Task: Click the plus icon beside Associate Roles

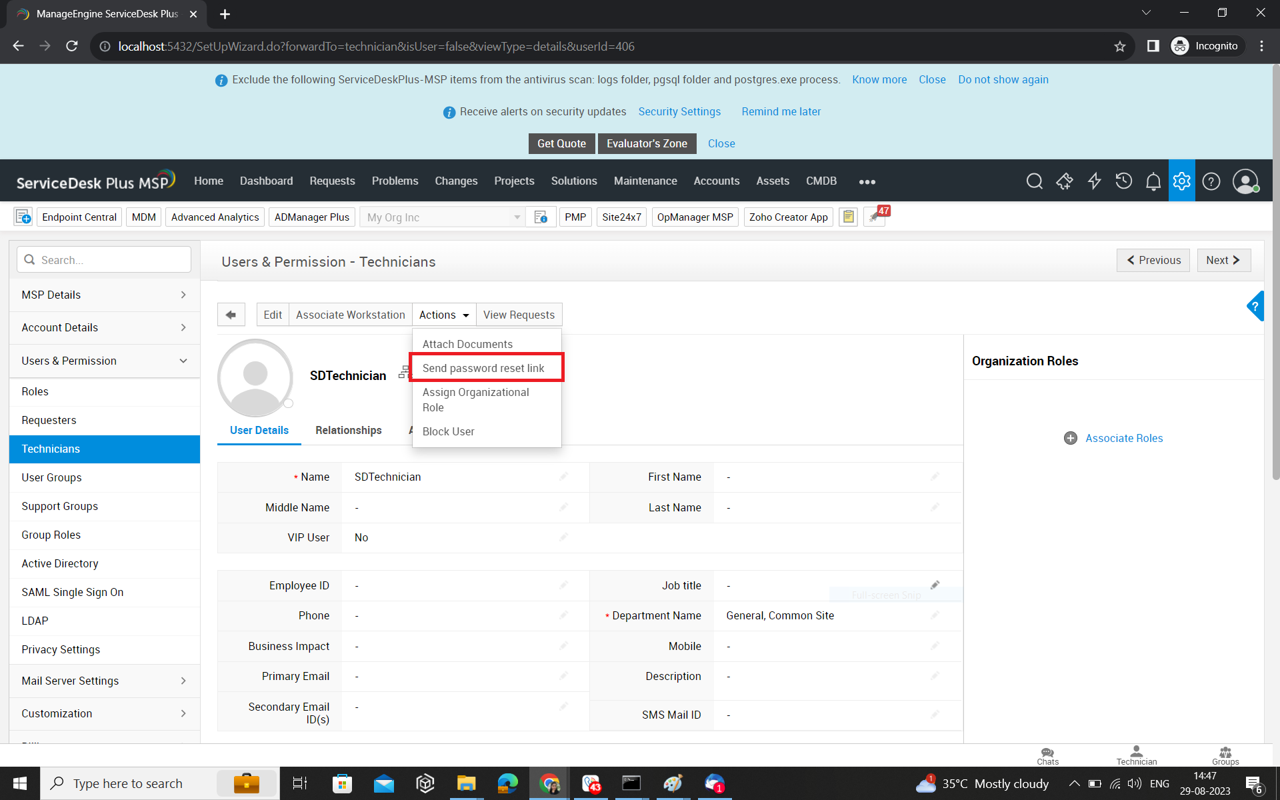Action: point(1070,438)
